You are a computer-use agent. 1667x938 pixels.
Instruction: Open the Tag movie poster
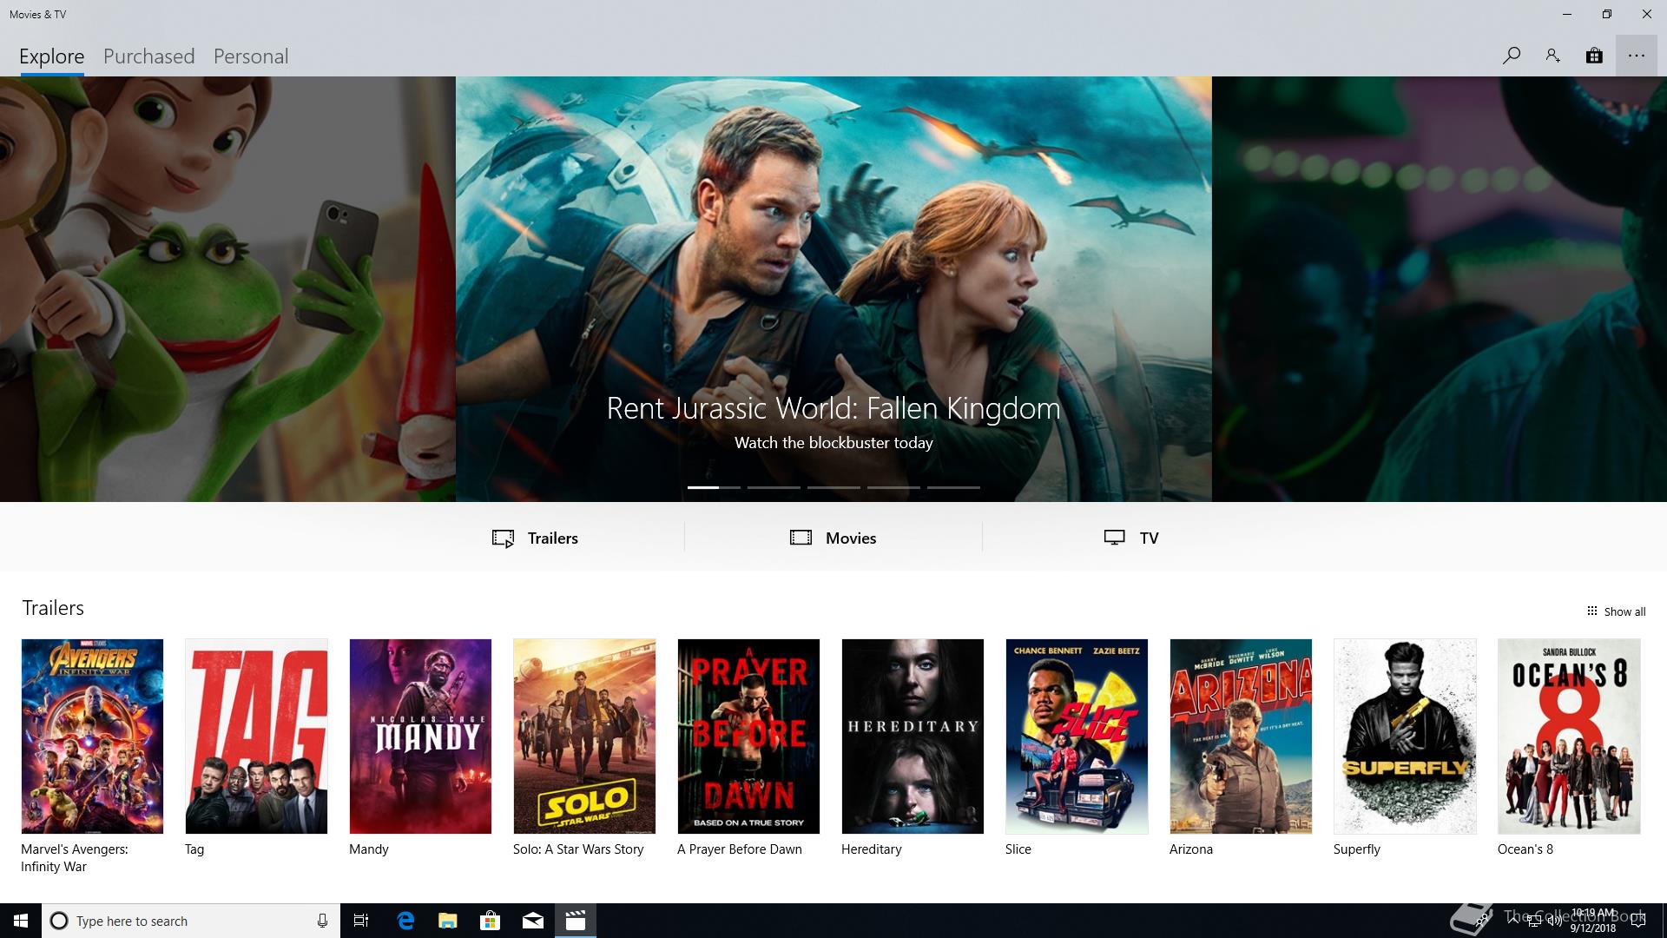(x=256, y=737)
